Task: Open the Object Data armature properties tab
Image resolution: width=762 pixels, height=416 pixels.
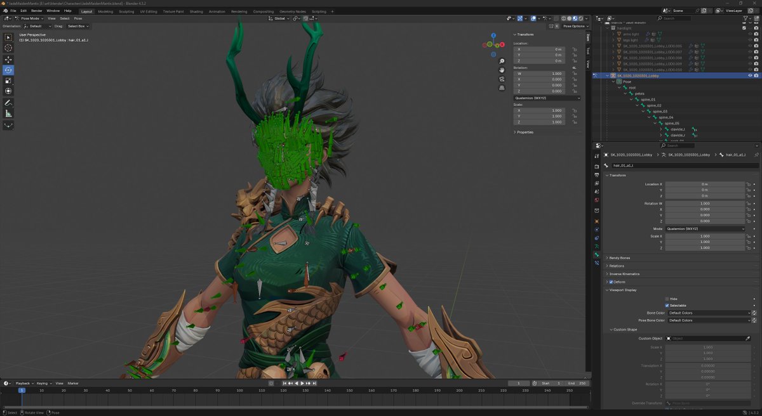Action: (x=596, y=246)
